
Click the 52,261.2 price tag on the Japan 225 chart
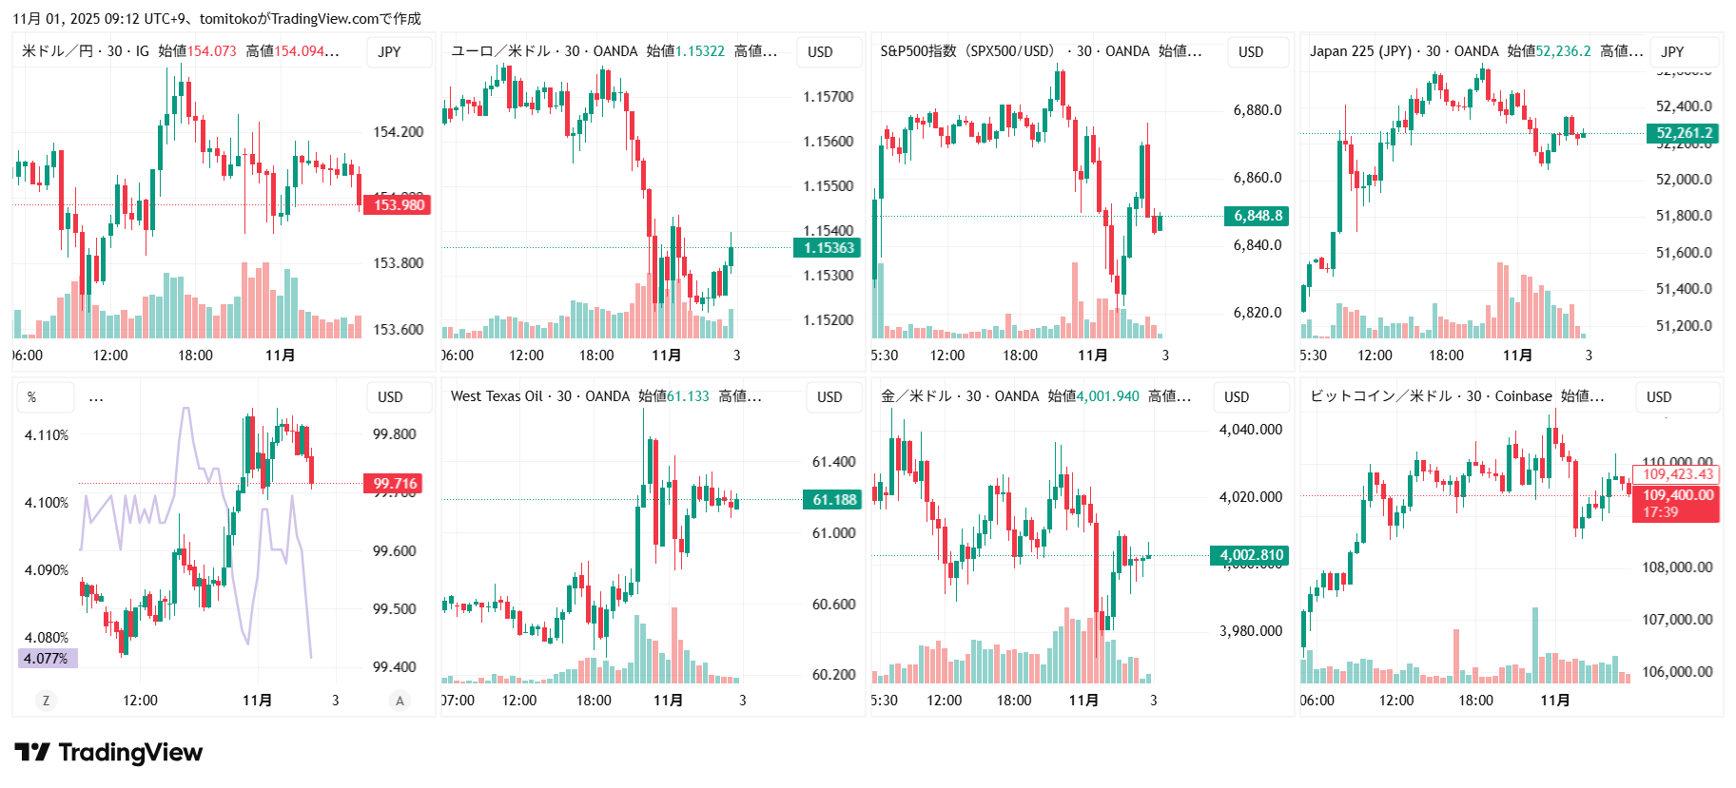point(1684,133)
